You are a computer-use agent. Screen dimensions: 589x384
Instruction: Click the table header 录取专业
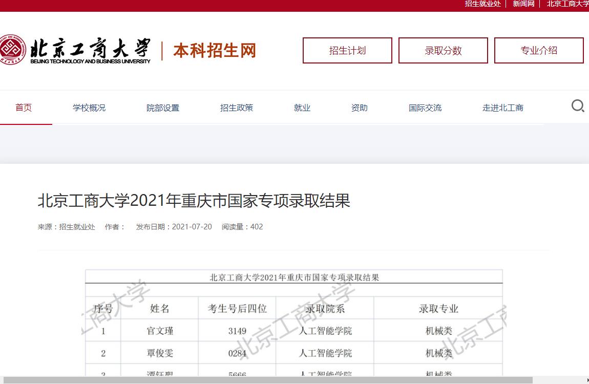click(x=438, y=309)
